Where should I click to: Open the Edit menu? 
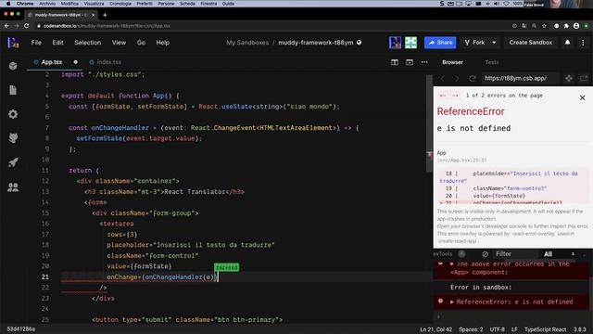[x=57, y=43]
